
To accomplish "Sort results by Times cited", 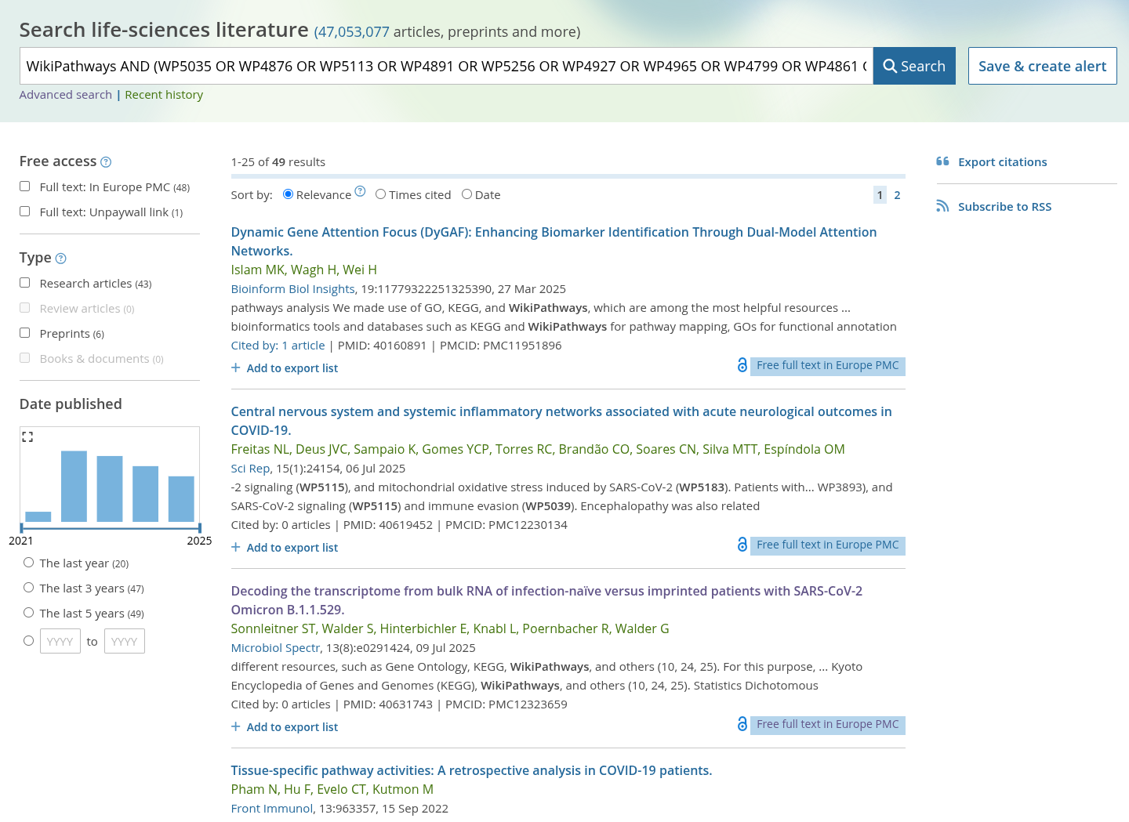I will (x=381, y=194).
